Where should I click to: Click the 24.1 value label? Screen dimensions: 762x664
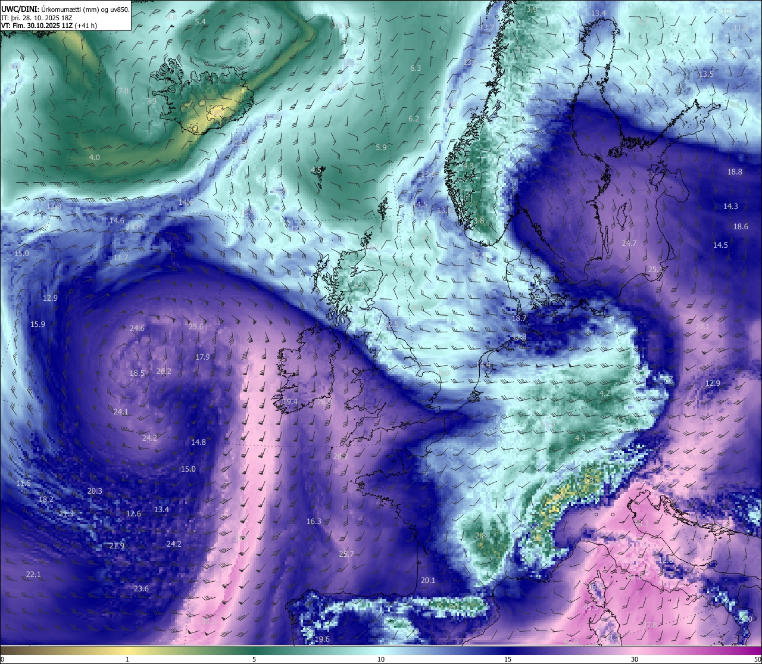(121, 412)
